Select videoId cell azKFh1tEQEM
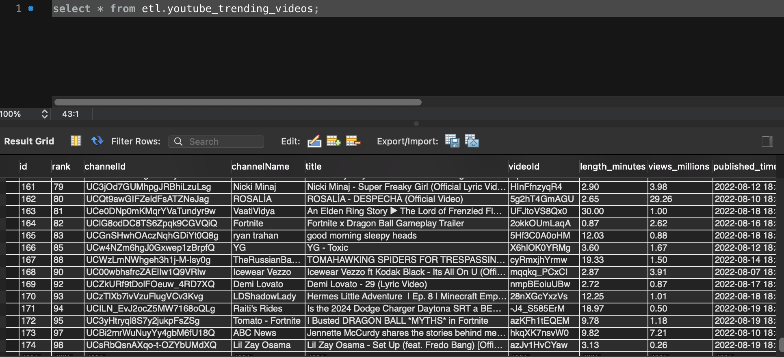This screenshot has width=784, height=357. click(x=544, y=321)
